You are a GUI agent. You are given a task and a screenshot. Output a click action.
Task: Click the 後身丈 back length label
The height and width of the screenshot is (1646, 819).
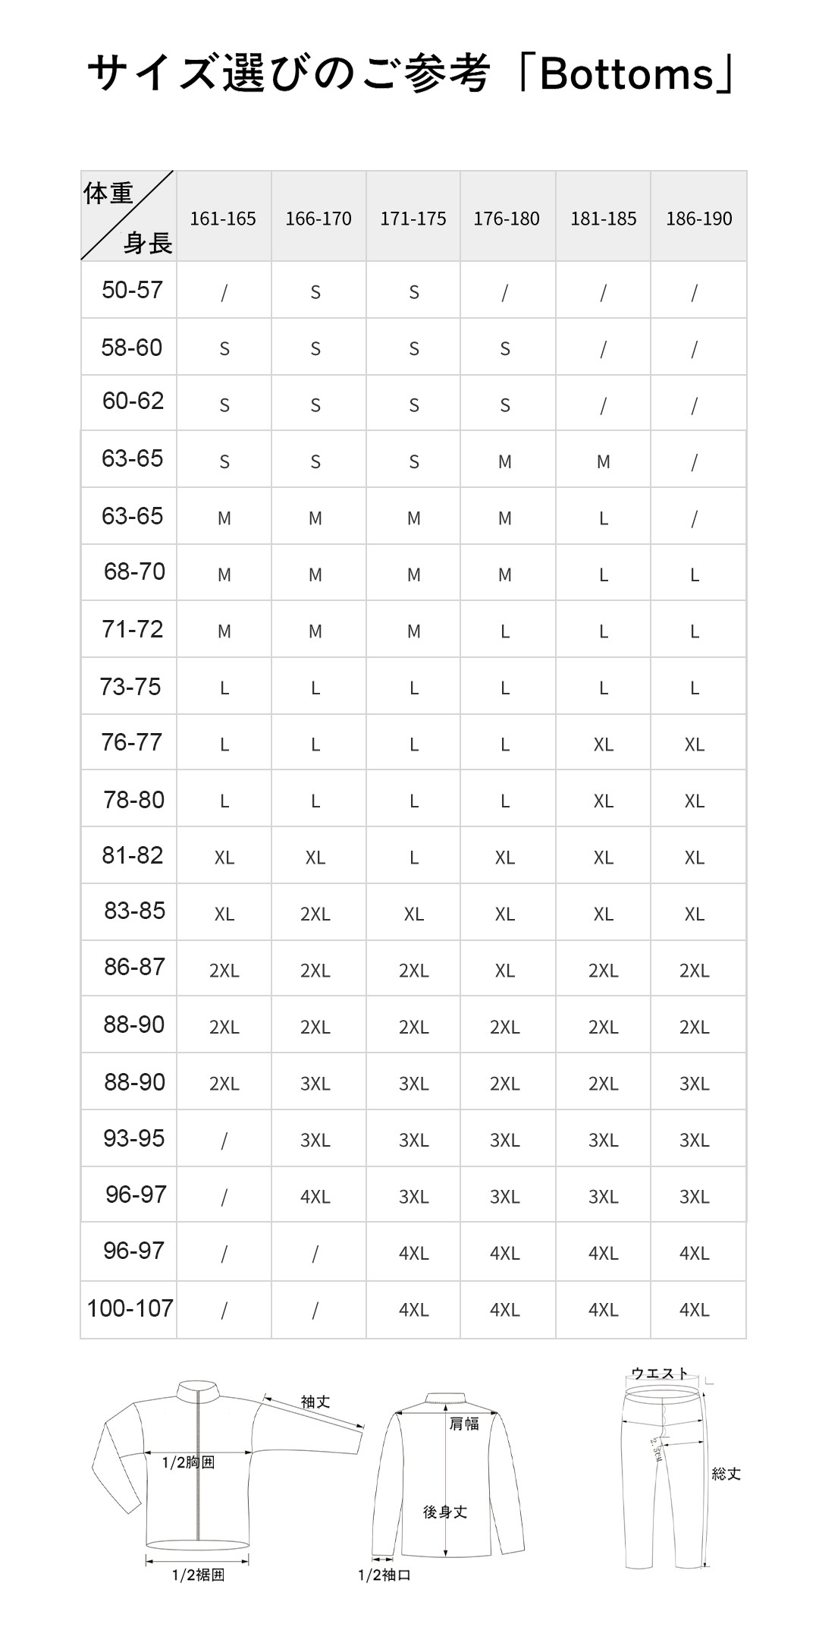click(445, 1512)
